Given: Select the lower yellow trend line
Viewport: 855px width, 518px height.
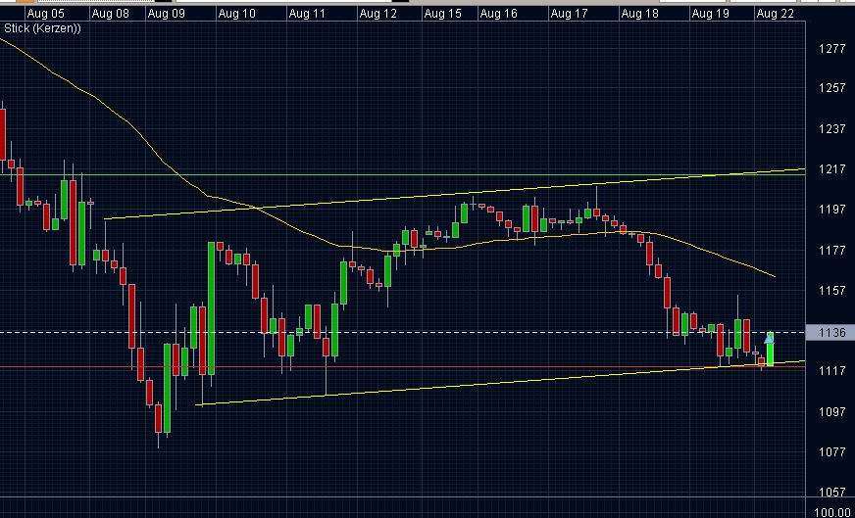Looking at the screenshot, I should (500, 382).
